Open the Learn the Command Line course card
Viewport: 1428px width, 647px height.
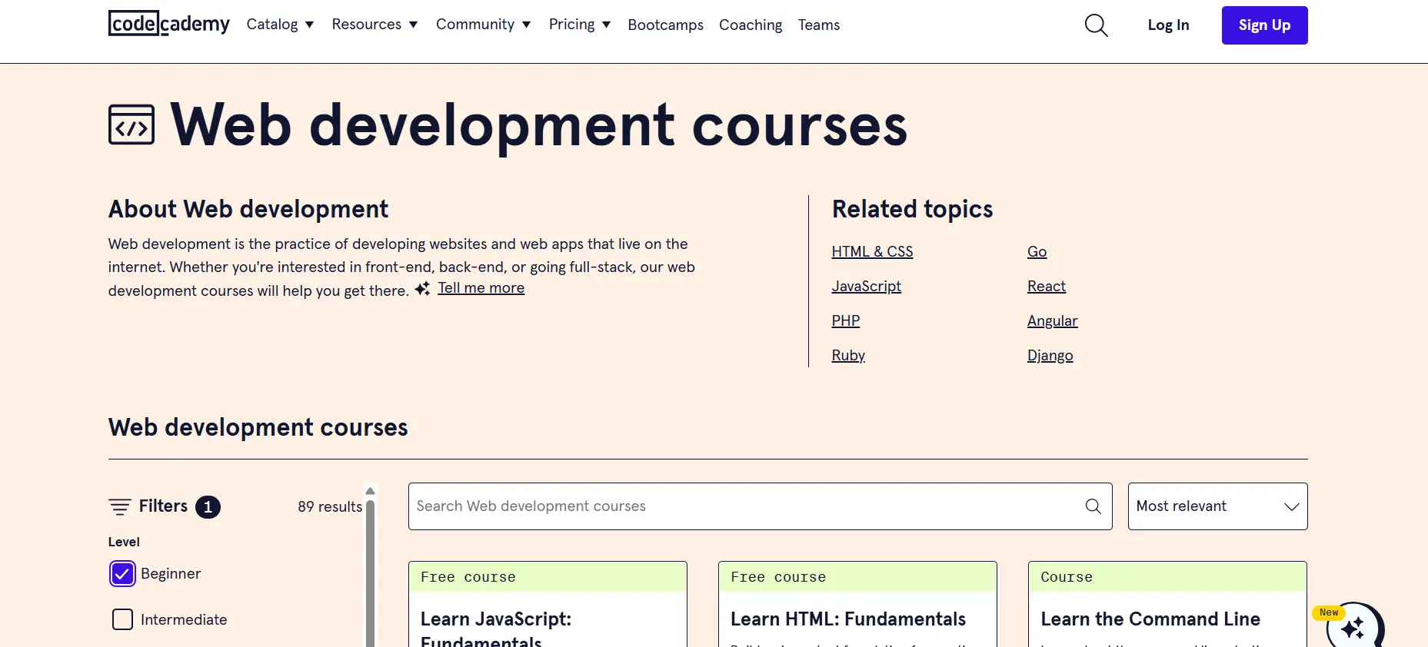[1167, 605]
